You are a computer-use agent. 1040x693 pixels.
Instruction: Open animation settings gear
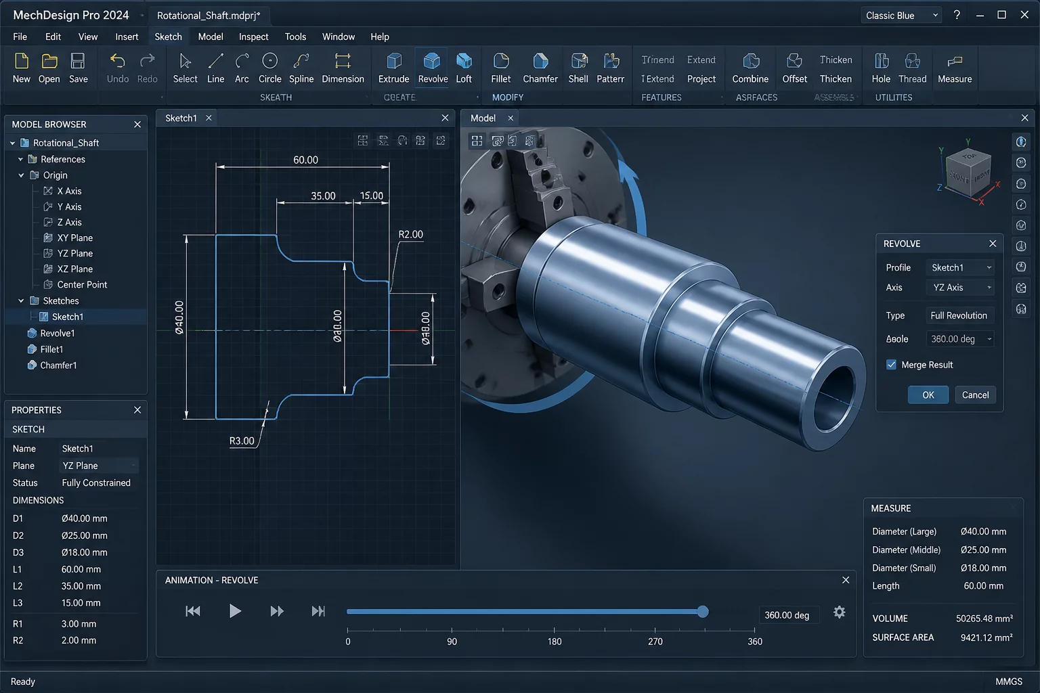click(x=839, y=612)
